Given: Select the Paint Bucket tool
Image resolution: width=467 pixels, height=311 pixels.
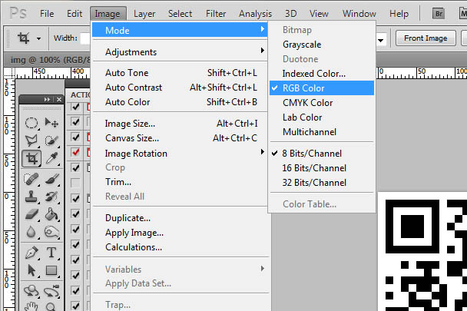Looking at the screenshot, I should coord(52,215).
